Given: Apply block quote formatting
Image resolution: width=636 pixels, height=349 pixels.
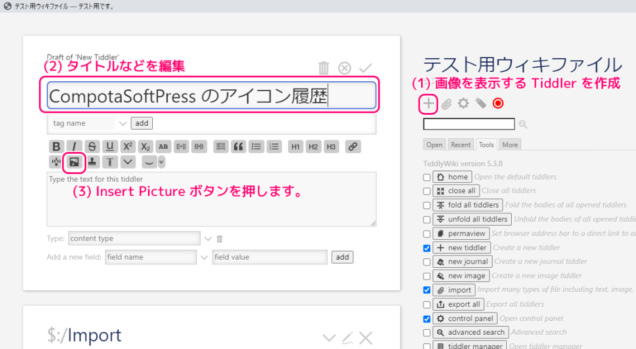Looking at the screenshot, I should (238, 146).
